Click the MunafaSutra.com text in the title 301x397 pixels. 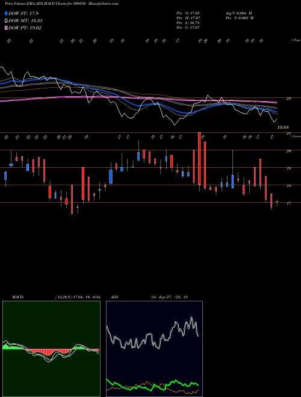tap(103, 4)
